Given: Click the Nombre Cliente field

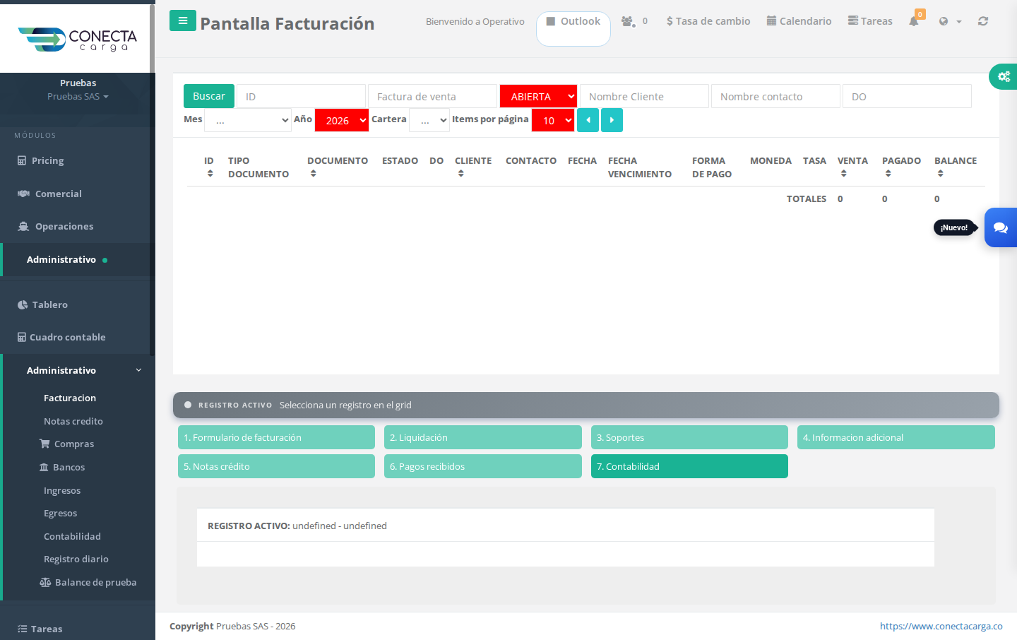Looking at the screenshot, I should point(644,96).
